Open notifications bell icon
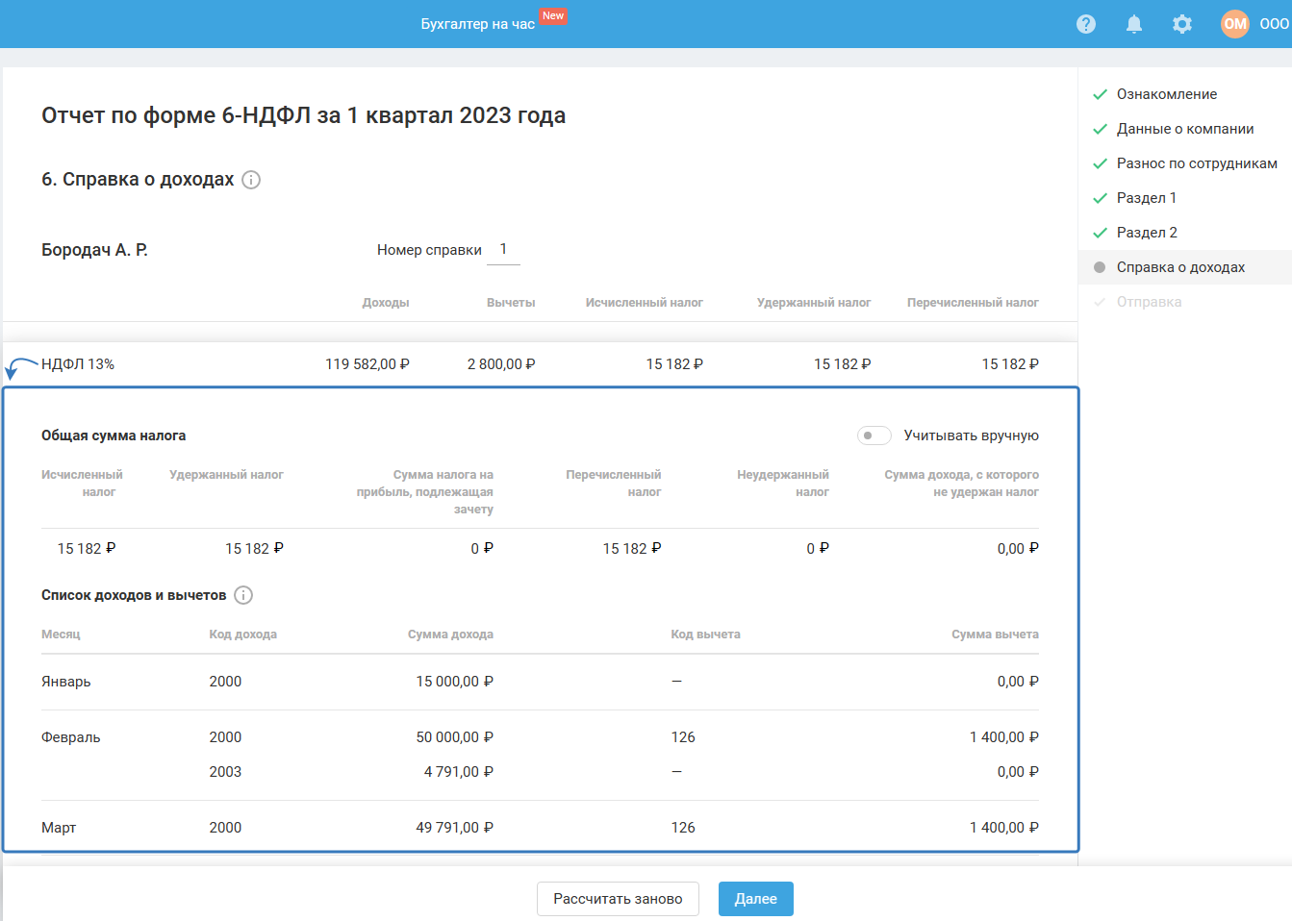The image size is (1292, 921). tap(1134, 24)
